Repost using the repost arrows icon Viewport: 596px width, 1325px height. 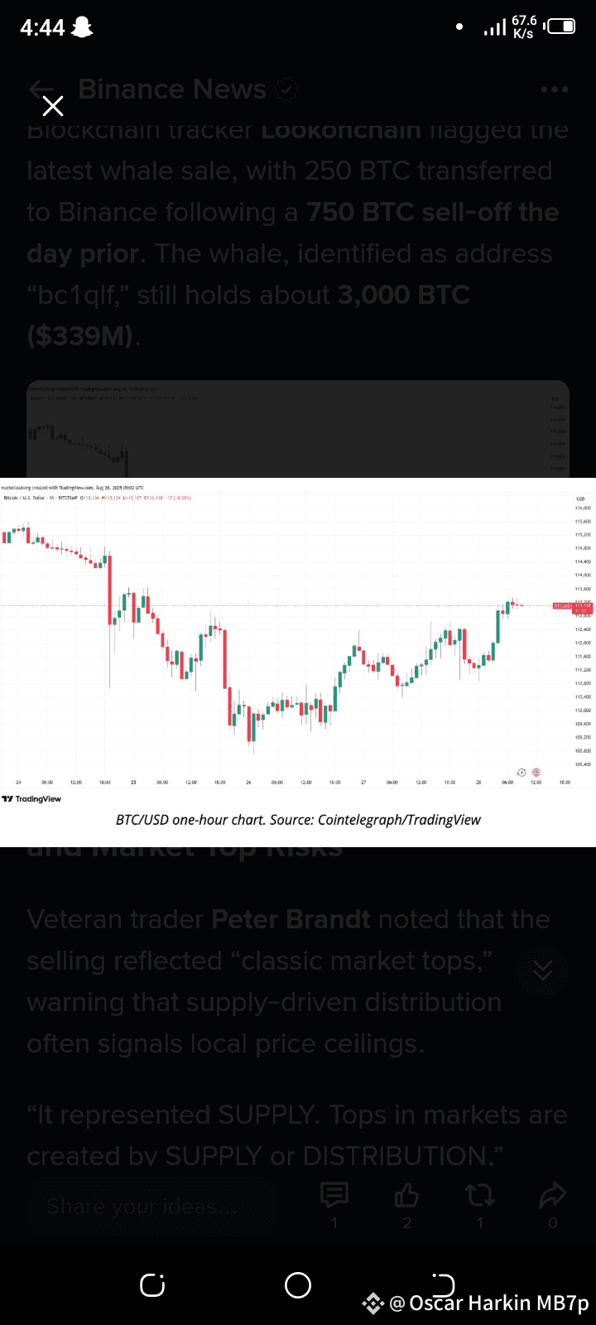(480, 1195)
